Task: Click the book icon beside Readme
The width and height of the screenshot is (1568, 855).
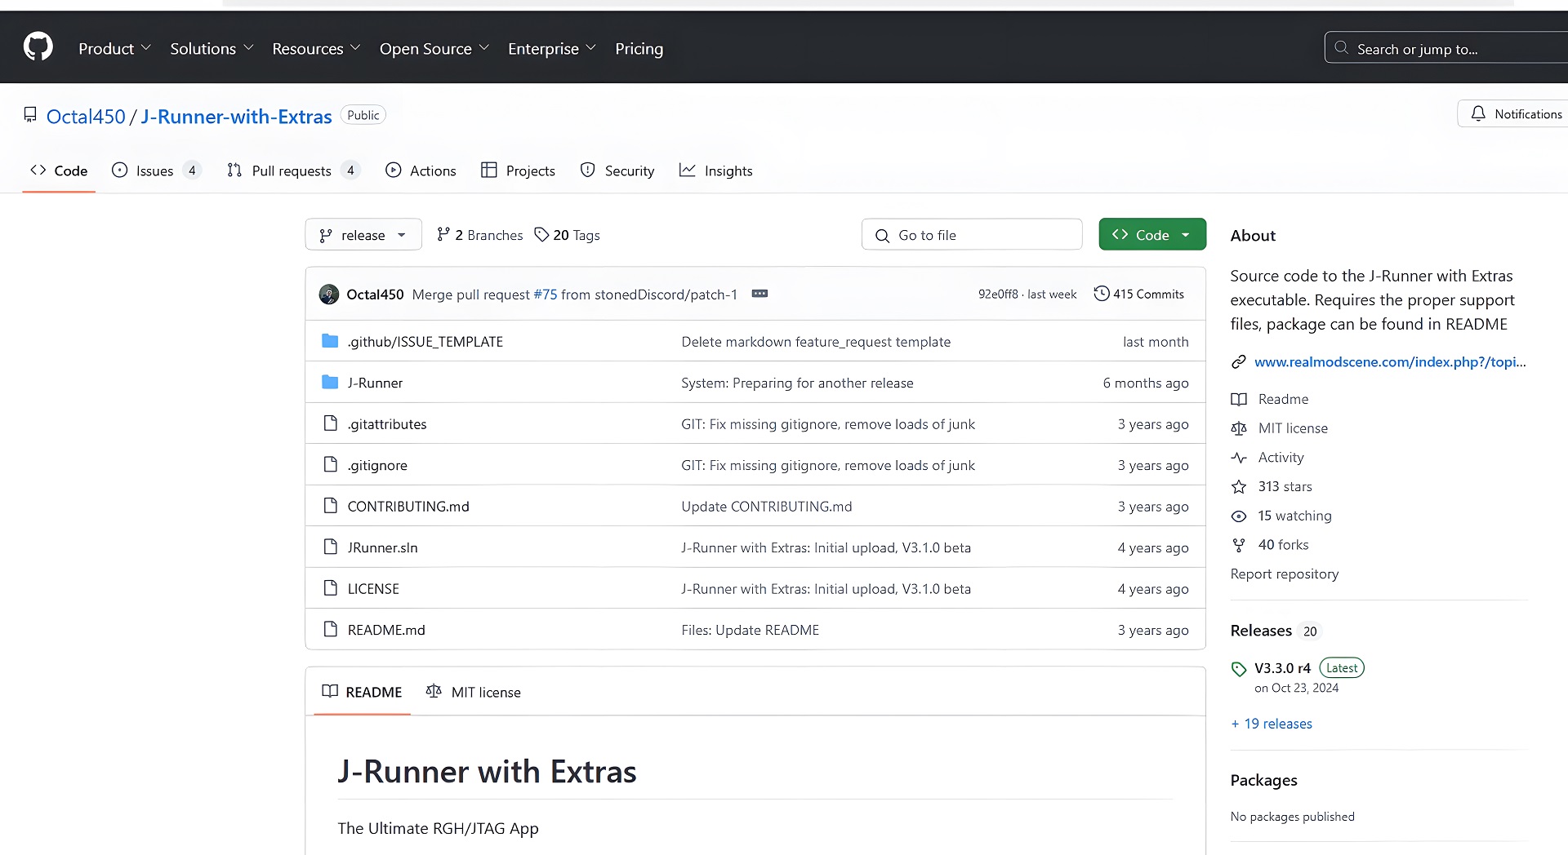Action: tap(1239, 399)
